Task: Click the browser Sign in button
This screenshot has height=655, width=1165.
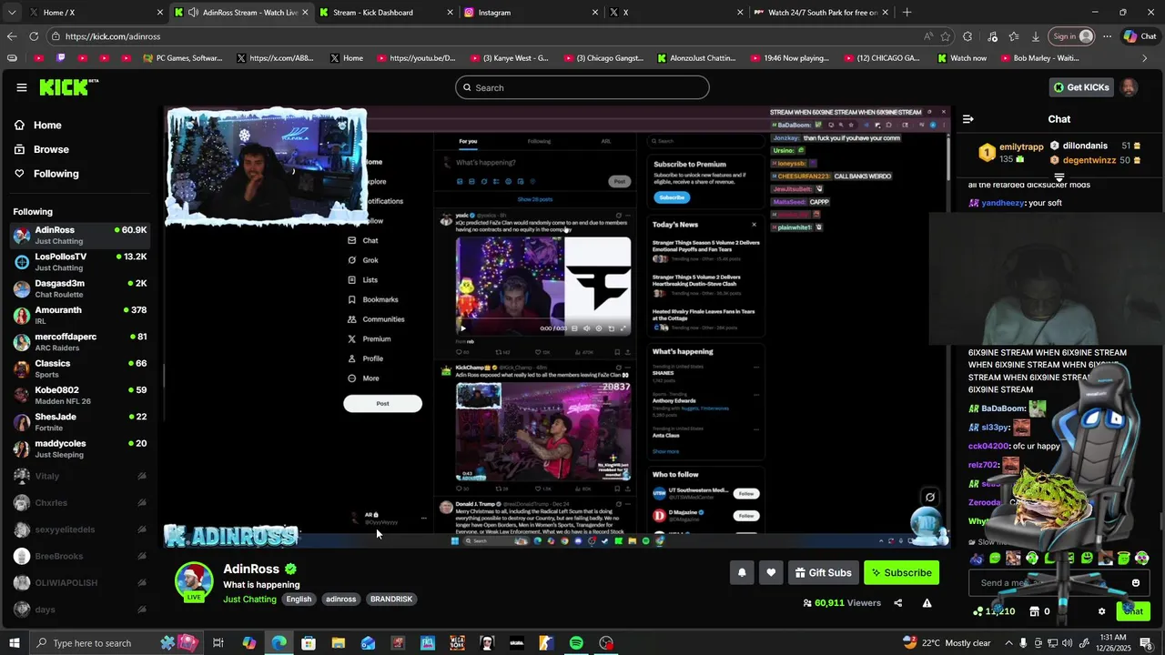Action: tap(1072, 36)
